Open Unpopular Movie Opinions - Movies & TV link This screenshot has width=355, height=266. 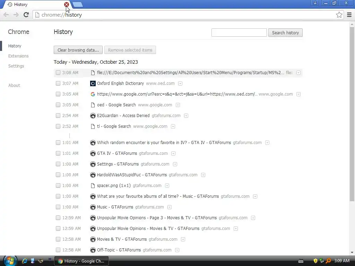click(148, 229)
